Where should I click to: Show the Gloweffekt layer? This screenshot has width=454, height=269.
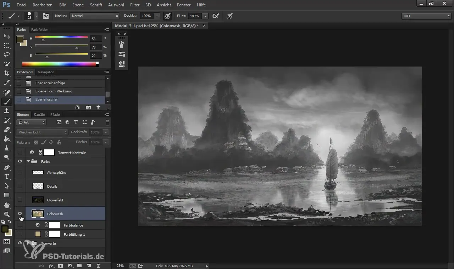pyautogui.click(x=20, y=200)
